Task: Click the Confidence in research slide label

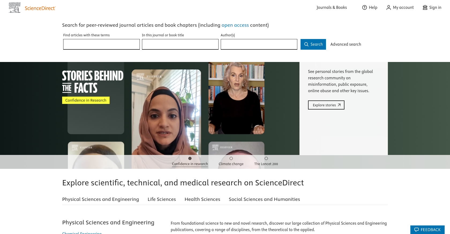Action: (x=190, y=164)
